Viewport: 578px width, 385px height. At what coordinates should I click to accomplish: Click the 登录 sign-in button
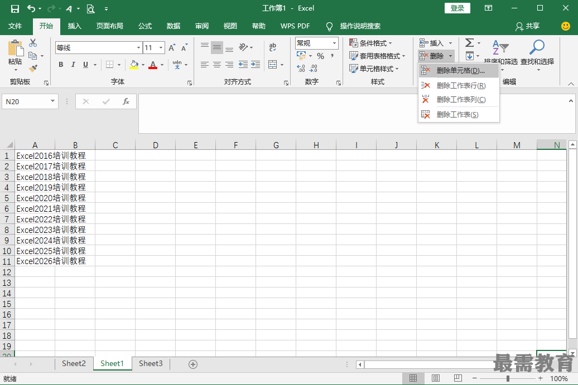pyautogui.click(x=457, y=8)
